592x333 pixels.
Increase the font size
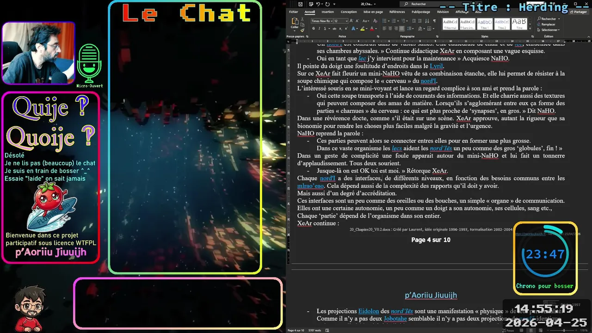(x=351, y=21)
